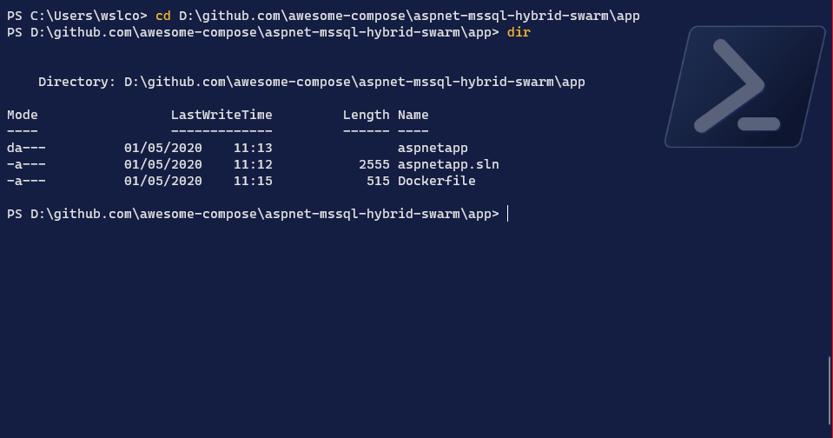Click the PS C:\Users\wslco prompt text
The image size is (833, 438).
click(76, 17)
